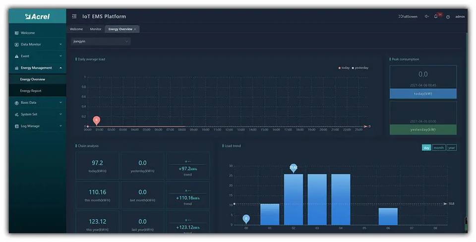The width and height of the screenshot is (476, 242).
Task: Click the 0 marker at hour 00
Action: pos(246,219)
